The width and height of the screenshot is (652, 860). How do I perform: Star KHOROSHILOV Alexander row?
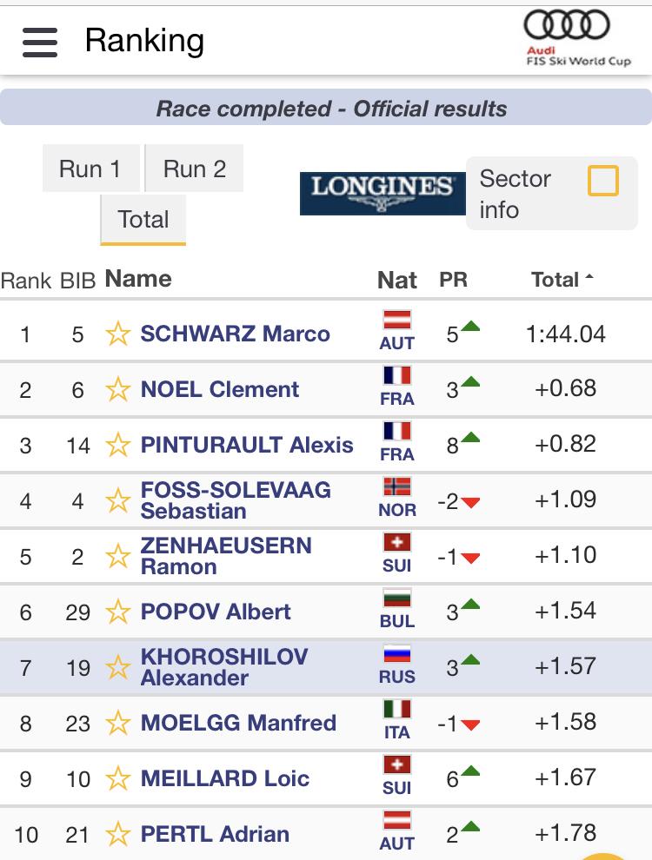click(x=118, y=668)
